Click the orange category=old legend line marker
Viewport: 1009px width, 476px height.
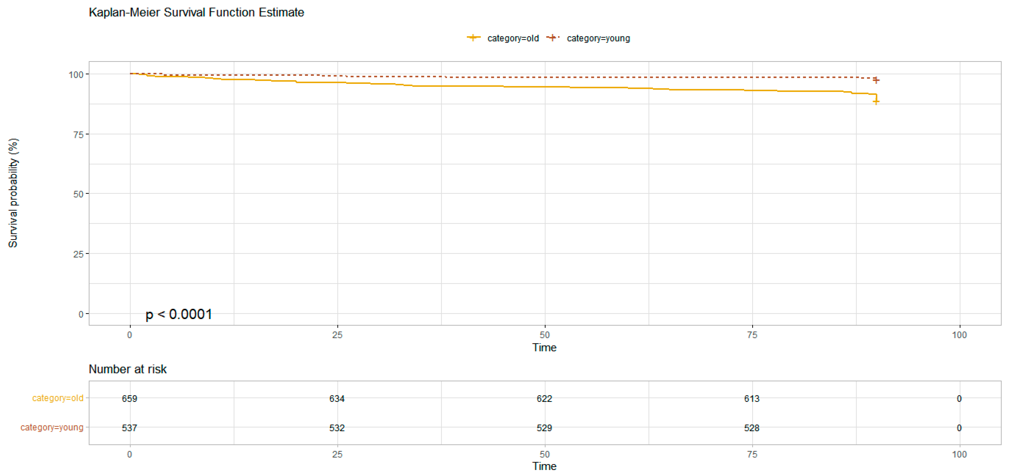coord(474,38)
